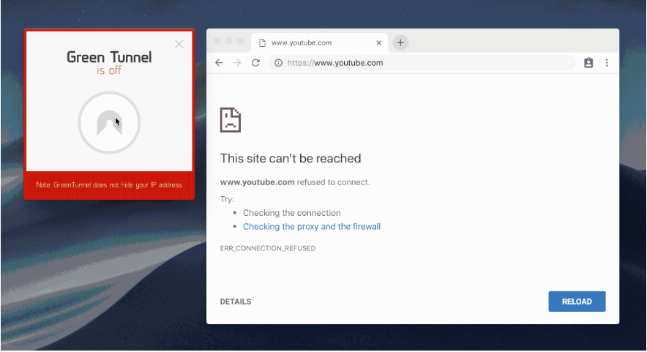Open the browser three-dot menu
The height and width of the screenshot is (352, 647).
(x=607, y=63)
